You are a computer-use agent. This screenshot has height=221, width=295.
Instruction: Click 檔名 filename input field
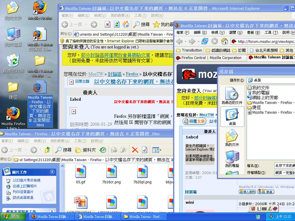(x=285, y=166)
